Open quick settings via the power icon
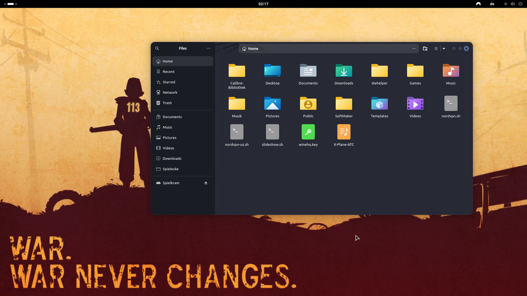 (x=520, y=4)
